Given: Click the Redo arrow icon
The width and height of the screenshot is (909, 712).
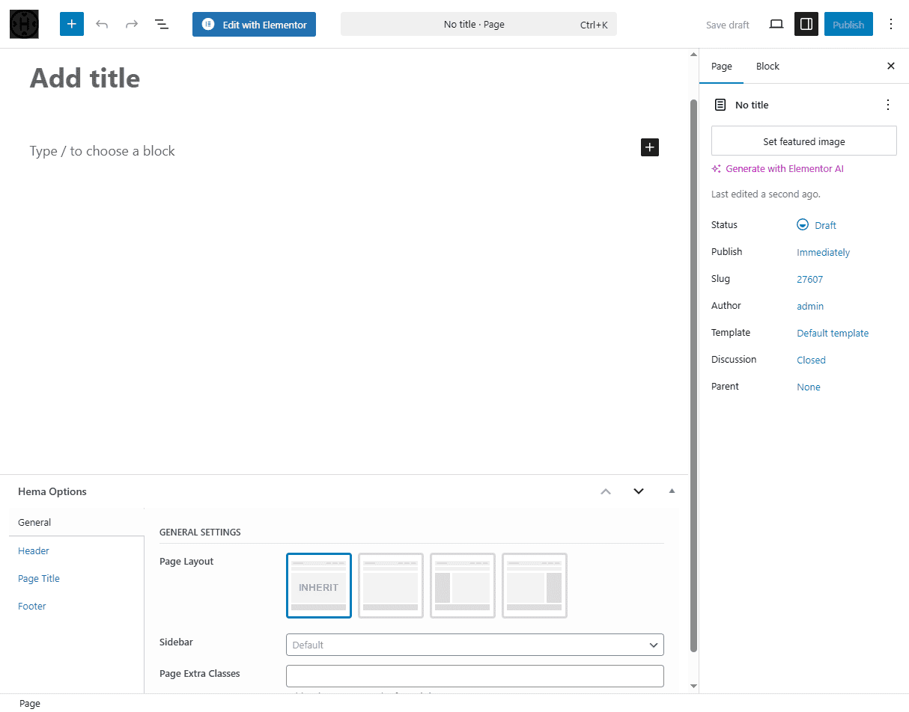Looking at the screenshot, I should 132,25.
